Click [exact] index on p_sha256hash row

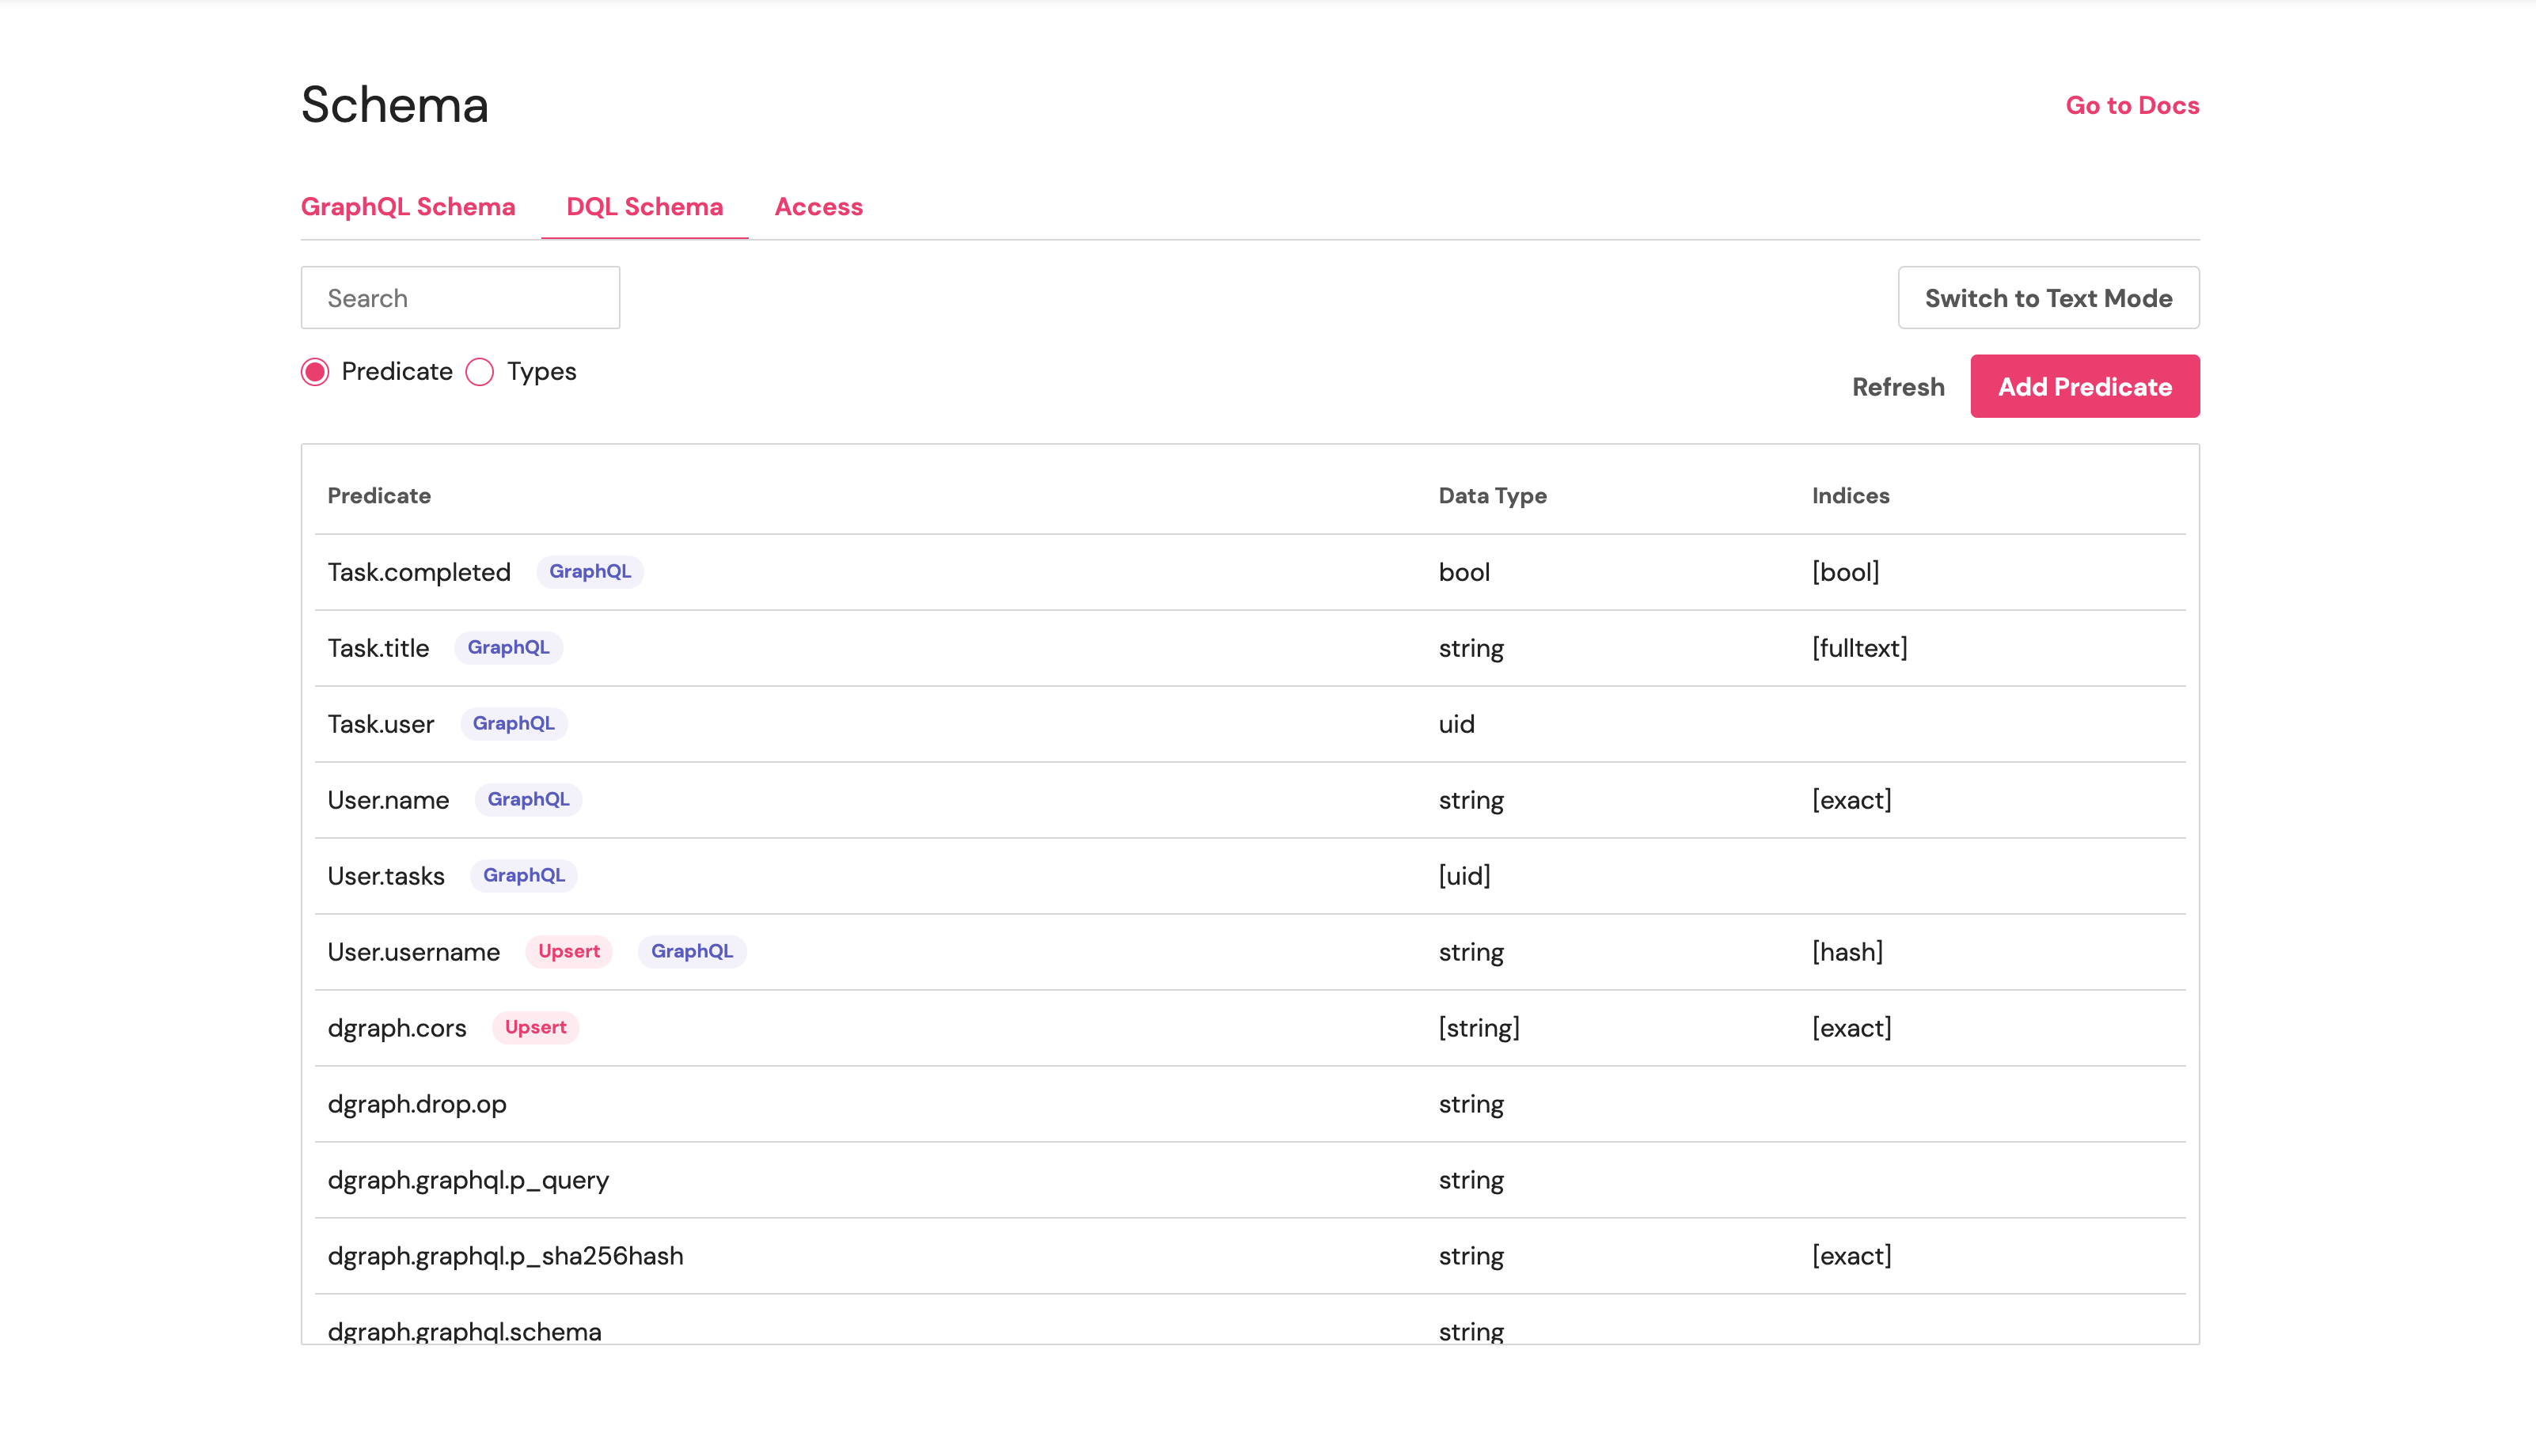(x=1851, y=1256)
